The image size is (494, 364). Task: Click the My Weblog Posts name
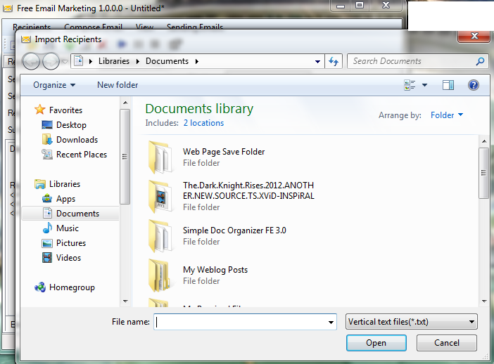coord(215,270)
